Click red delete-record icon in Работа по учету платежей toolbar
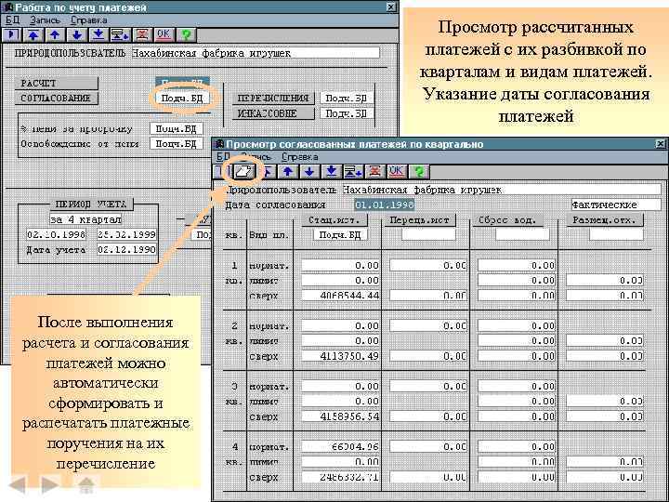The image size is (669, 502). click(142, 34)
